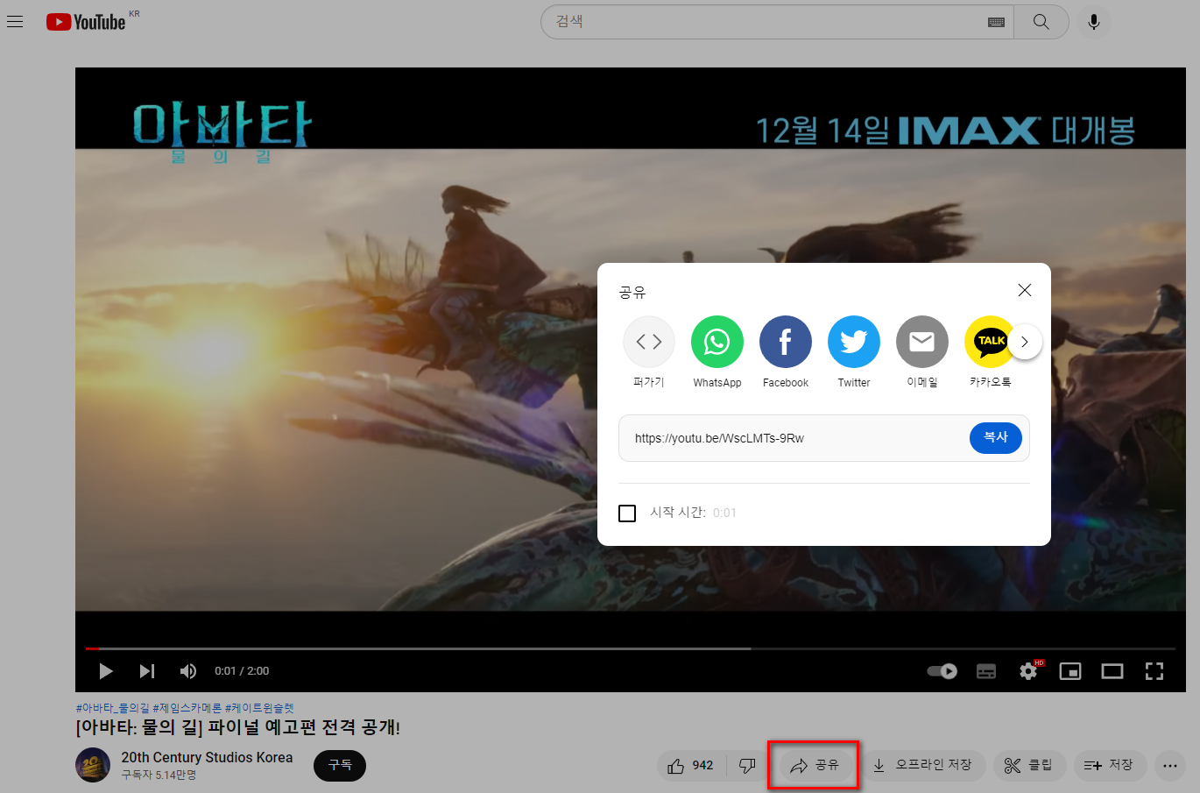
Task: Share the video on Twitter
Action: pos(854,351)
